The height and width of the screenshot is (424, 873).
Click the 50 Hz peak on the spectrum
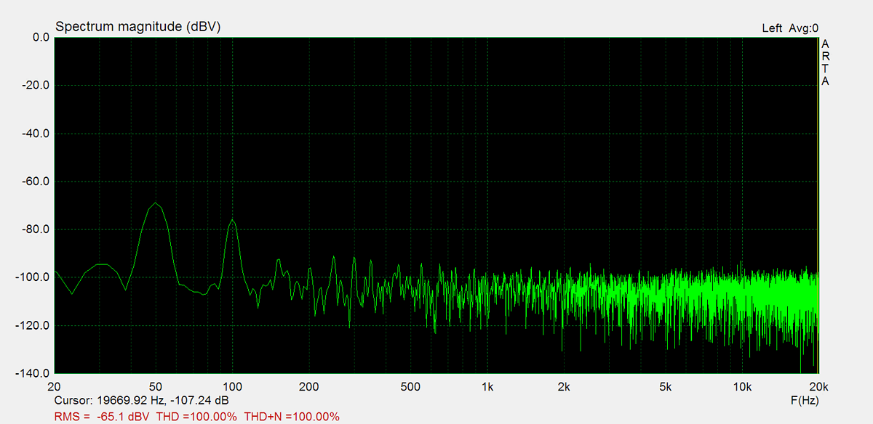coord(155,203)
